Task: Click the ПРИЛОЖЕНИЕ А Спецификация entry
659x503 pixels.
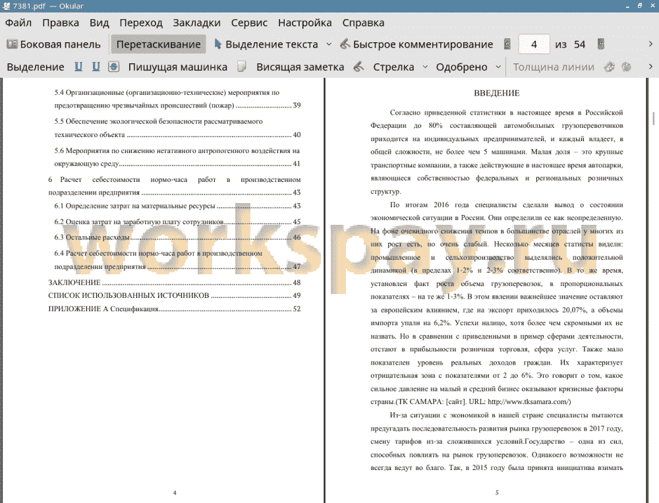Action: [x=175, y=309]
